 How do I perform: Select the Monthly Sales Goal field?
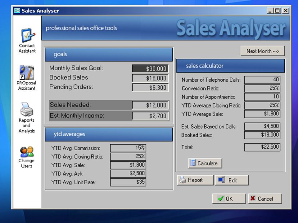150,69
